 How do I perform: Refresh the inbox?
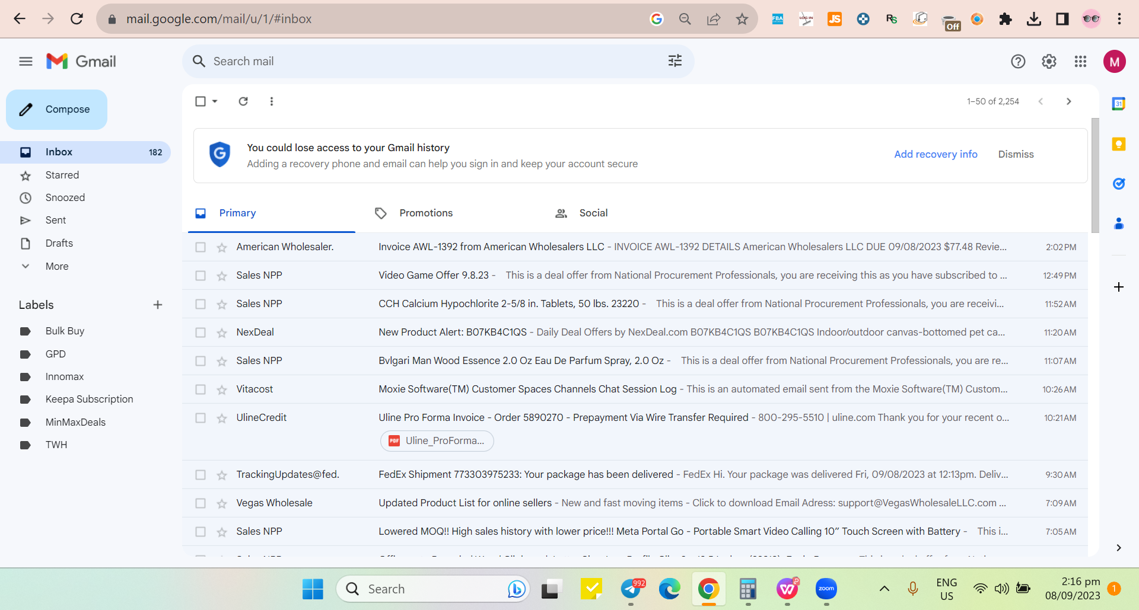point(243,101)
